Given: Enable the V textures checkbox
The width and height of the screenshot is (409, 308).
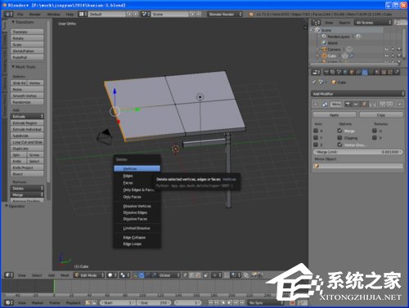Looking at the screenshot, I should 375,138.
